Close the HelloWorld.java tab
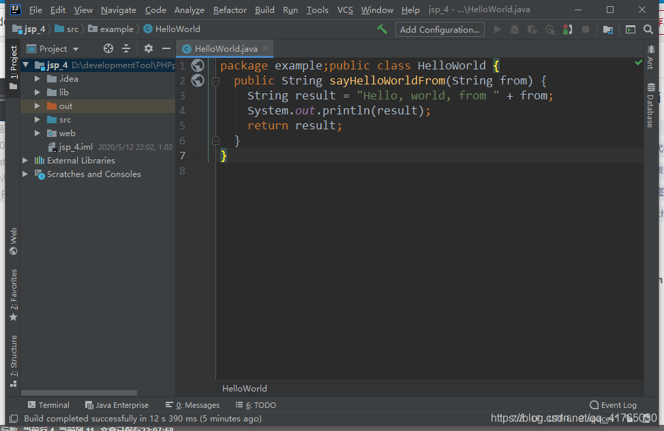This screenshot has height=431, width=664. pos(265,48)
